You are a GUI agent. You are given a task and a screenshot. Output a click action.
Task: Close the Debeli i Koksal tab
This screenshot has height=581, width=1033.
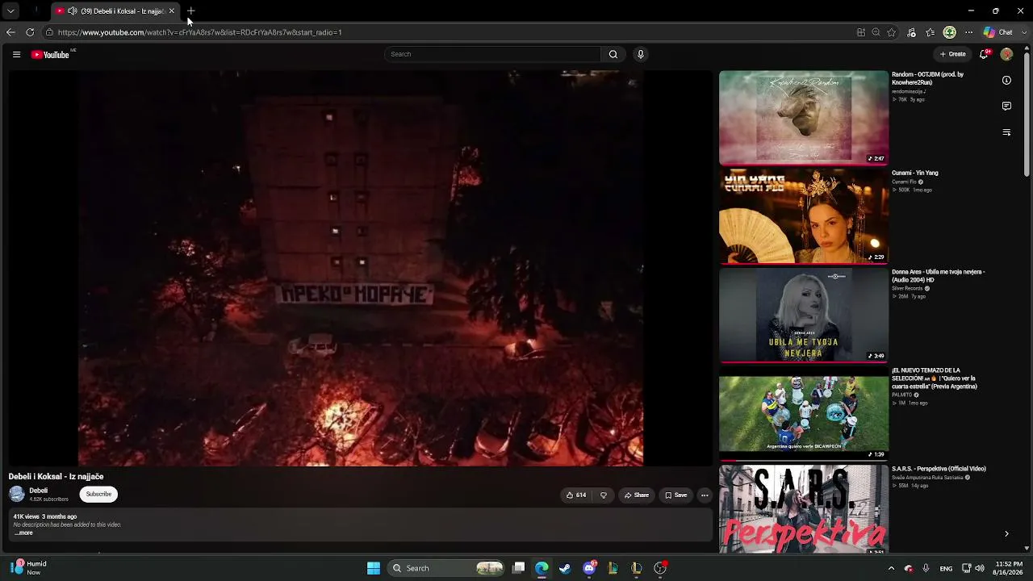(171, 11)
